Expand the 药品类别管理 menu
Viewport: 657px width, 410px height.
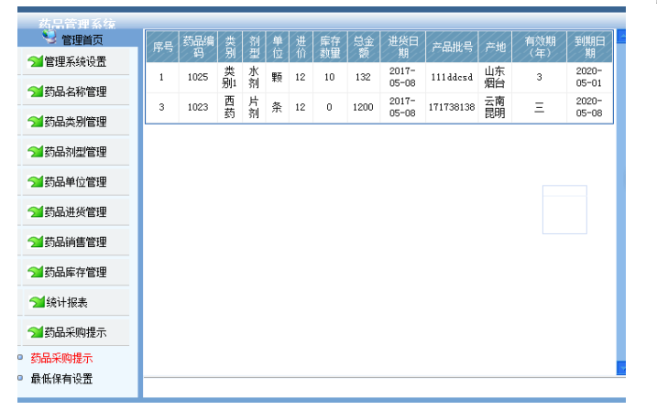[75, 122]
